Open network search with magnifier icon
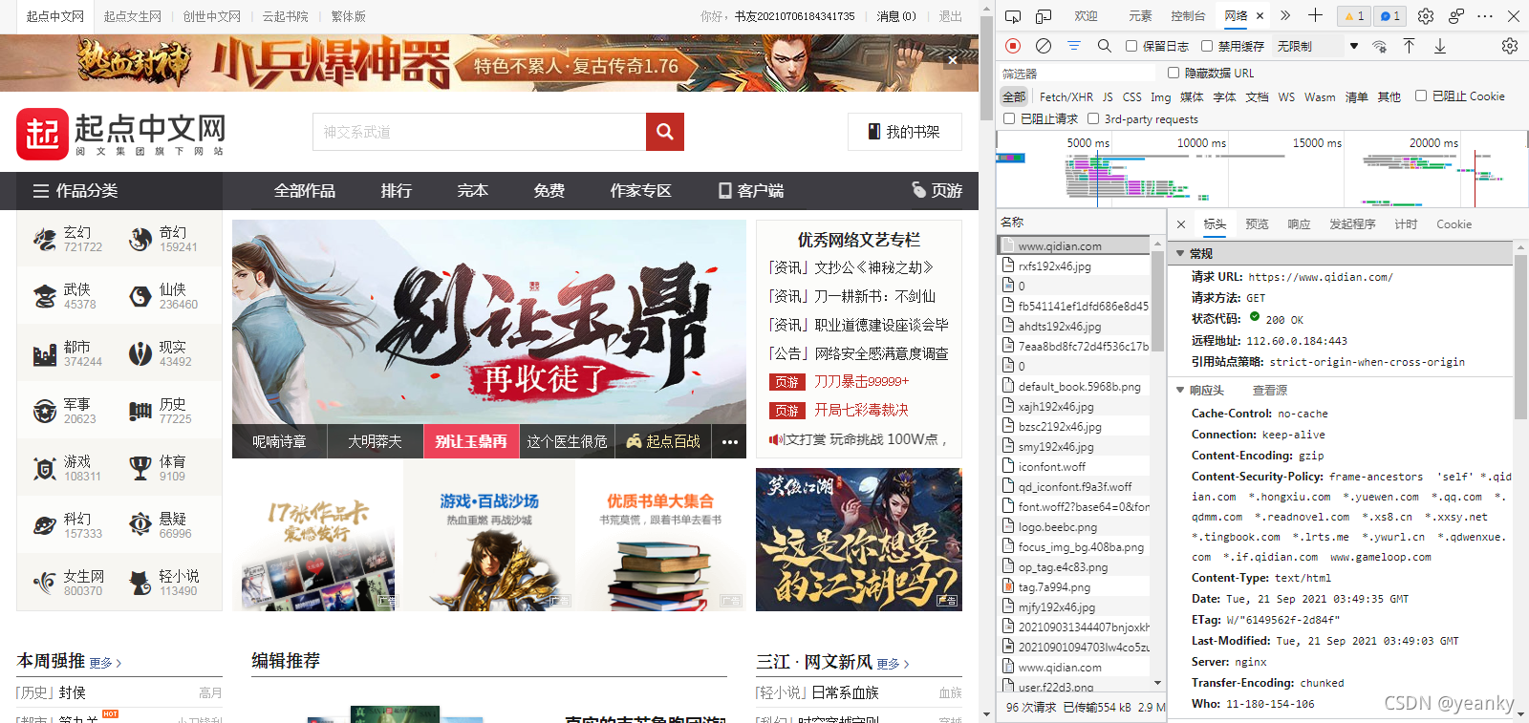The image size is (1529, 723). [1105, 46]
